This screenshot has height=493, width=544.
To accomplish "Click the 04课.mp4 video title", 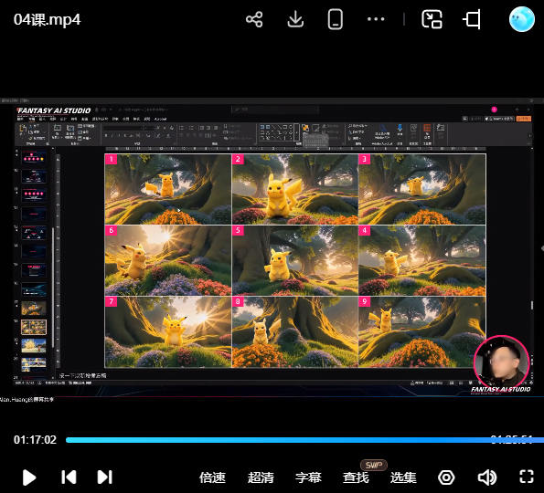I will pos(48,19).
